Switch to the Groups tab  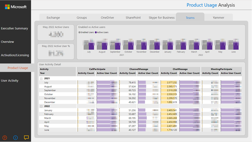82,18
